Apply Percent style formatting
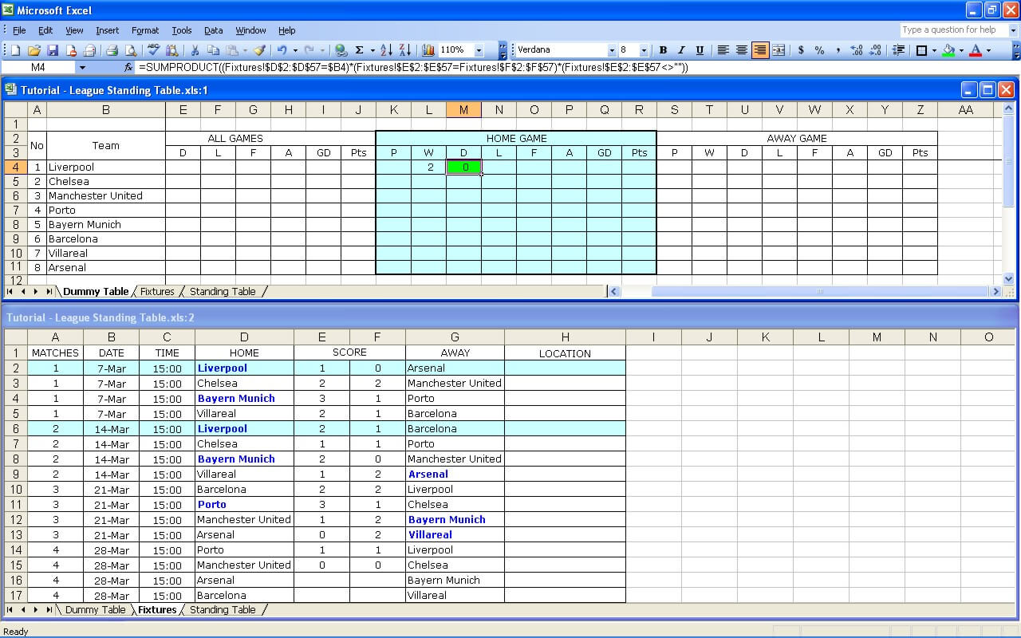 click(819, 50)
